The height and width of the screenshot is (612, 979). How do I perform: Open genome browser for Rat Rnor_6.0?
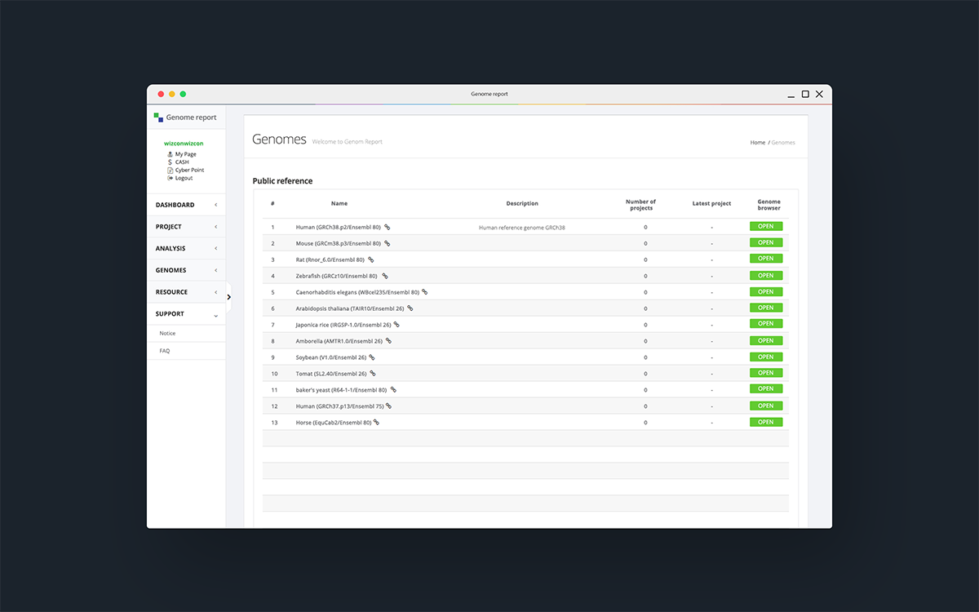(x=766, y=259)
